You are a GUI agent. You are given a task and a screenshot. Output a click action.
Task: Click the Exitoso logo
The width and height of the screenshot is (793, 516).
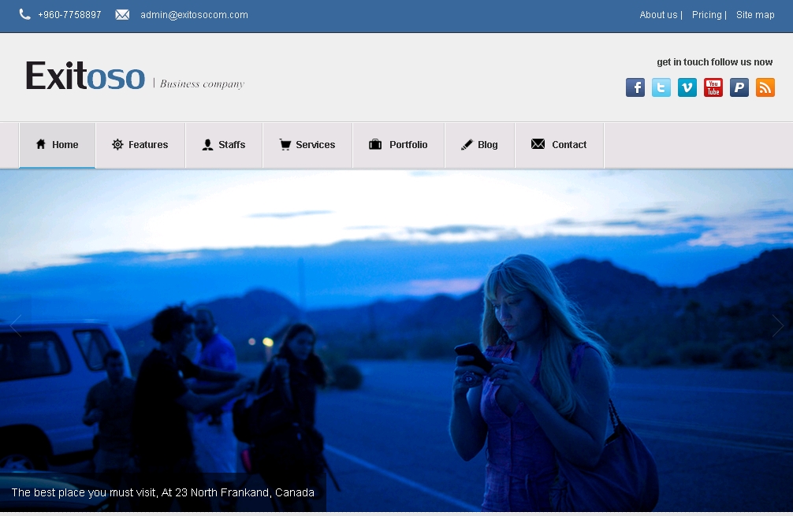86,76
